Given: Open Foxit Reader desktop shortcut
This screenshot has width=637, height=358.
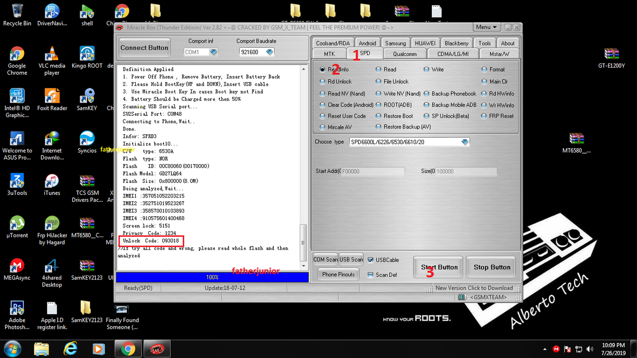Looking at the screenshot, I should (52, 100).
